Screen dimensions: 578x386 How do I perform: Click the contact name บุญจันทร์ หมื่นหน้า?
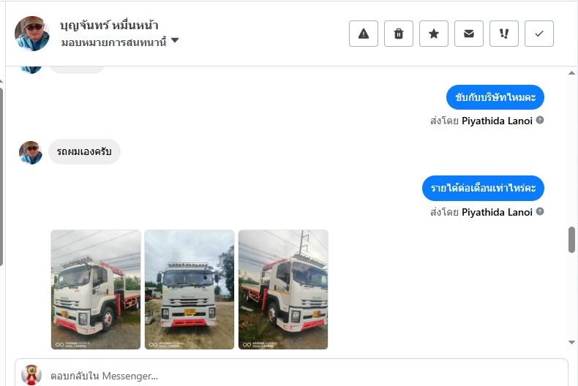(x=109, y=25)
